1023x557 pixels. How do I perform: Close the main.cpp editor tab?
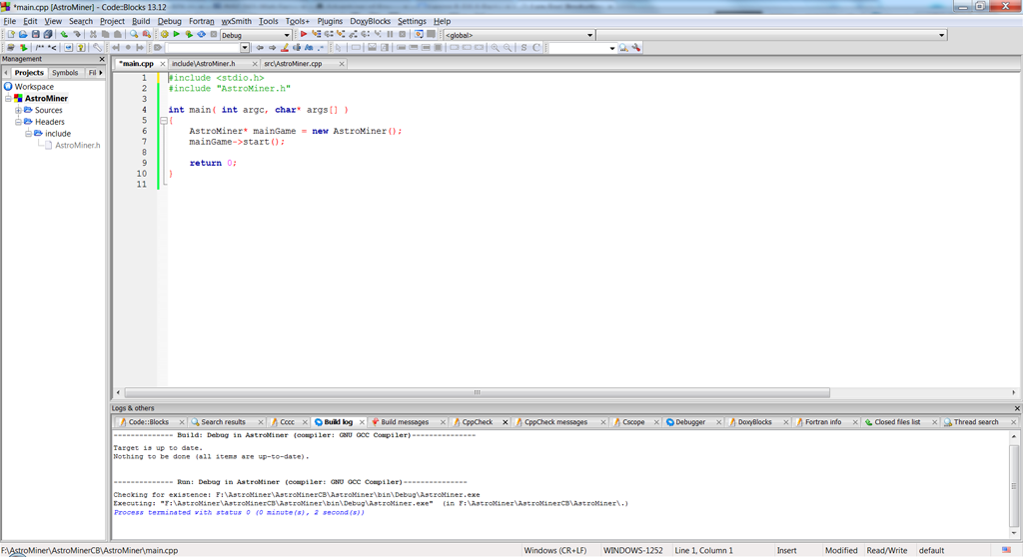point(163,64)
